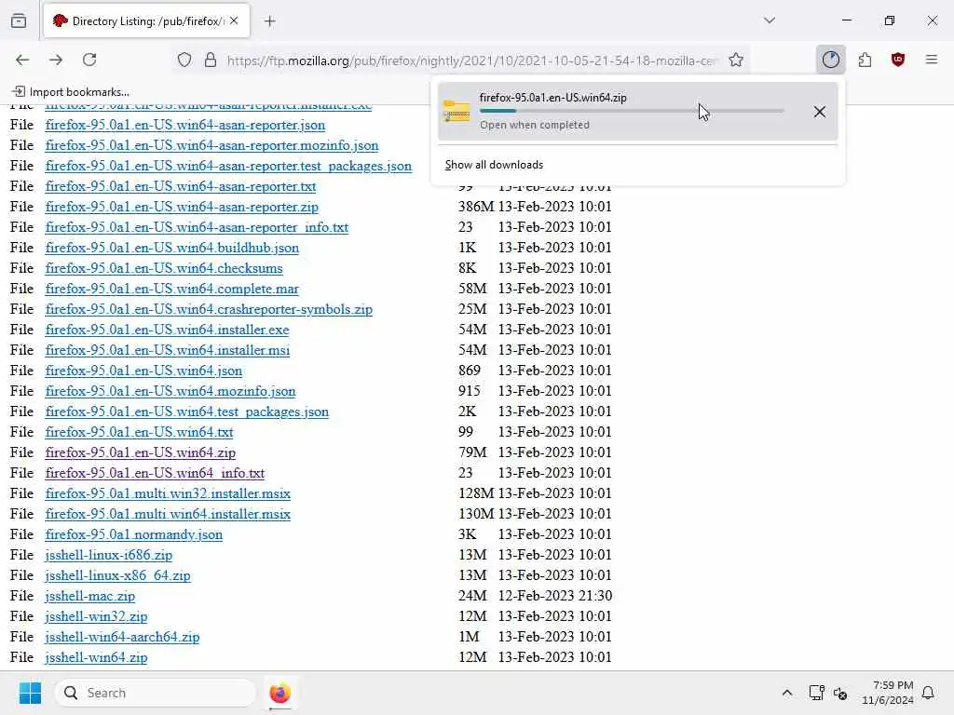Open win64.buildhub.json link
This screenshot has width=954, height=715.
[x=172, y=248]
